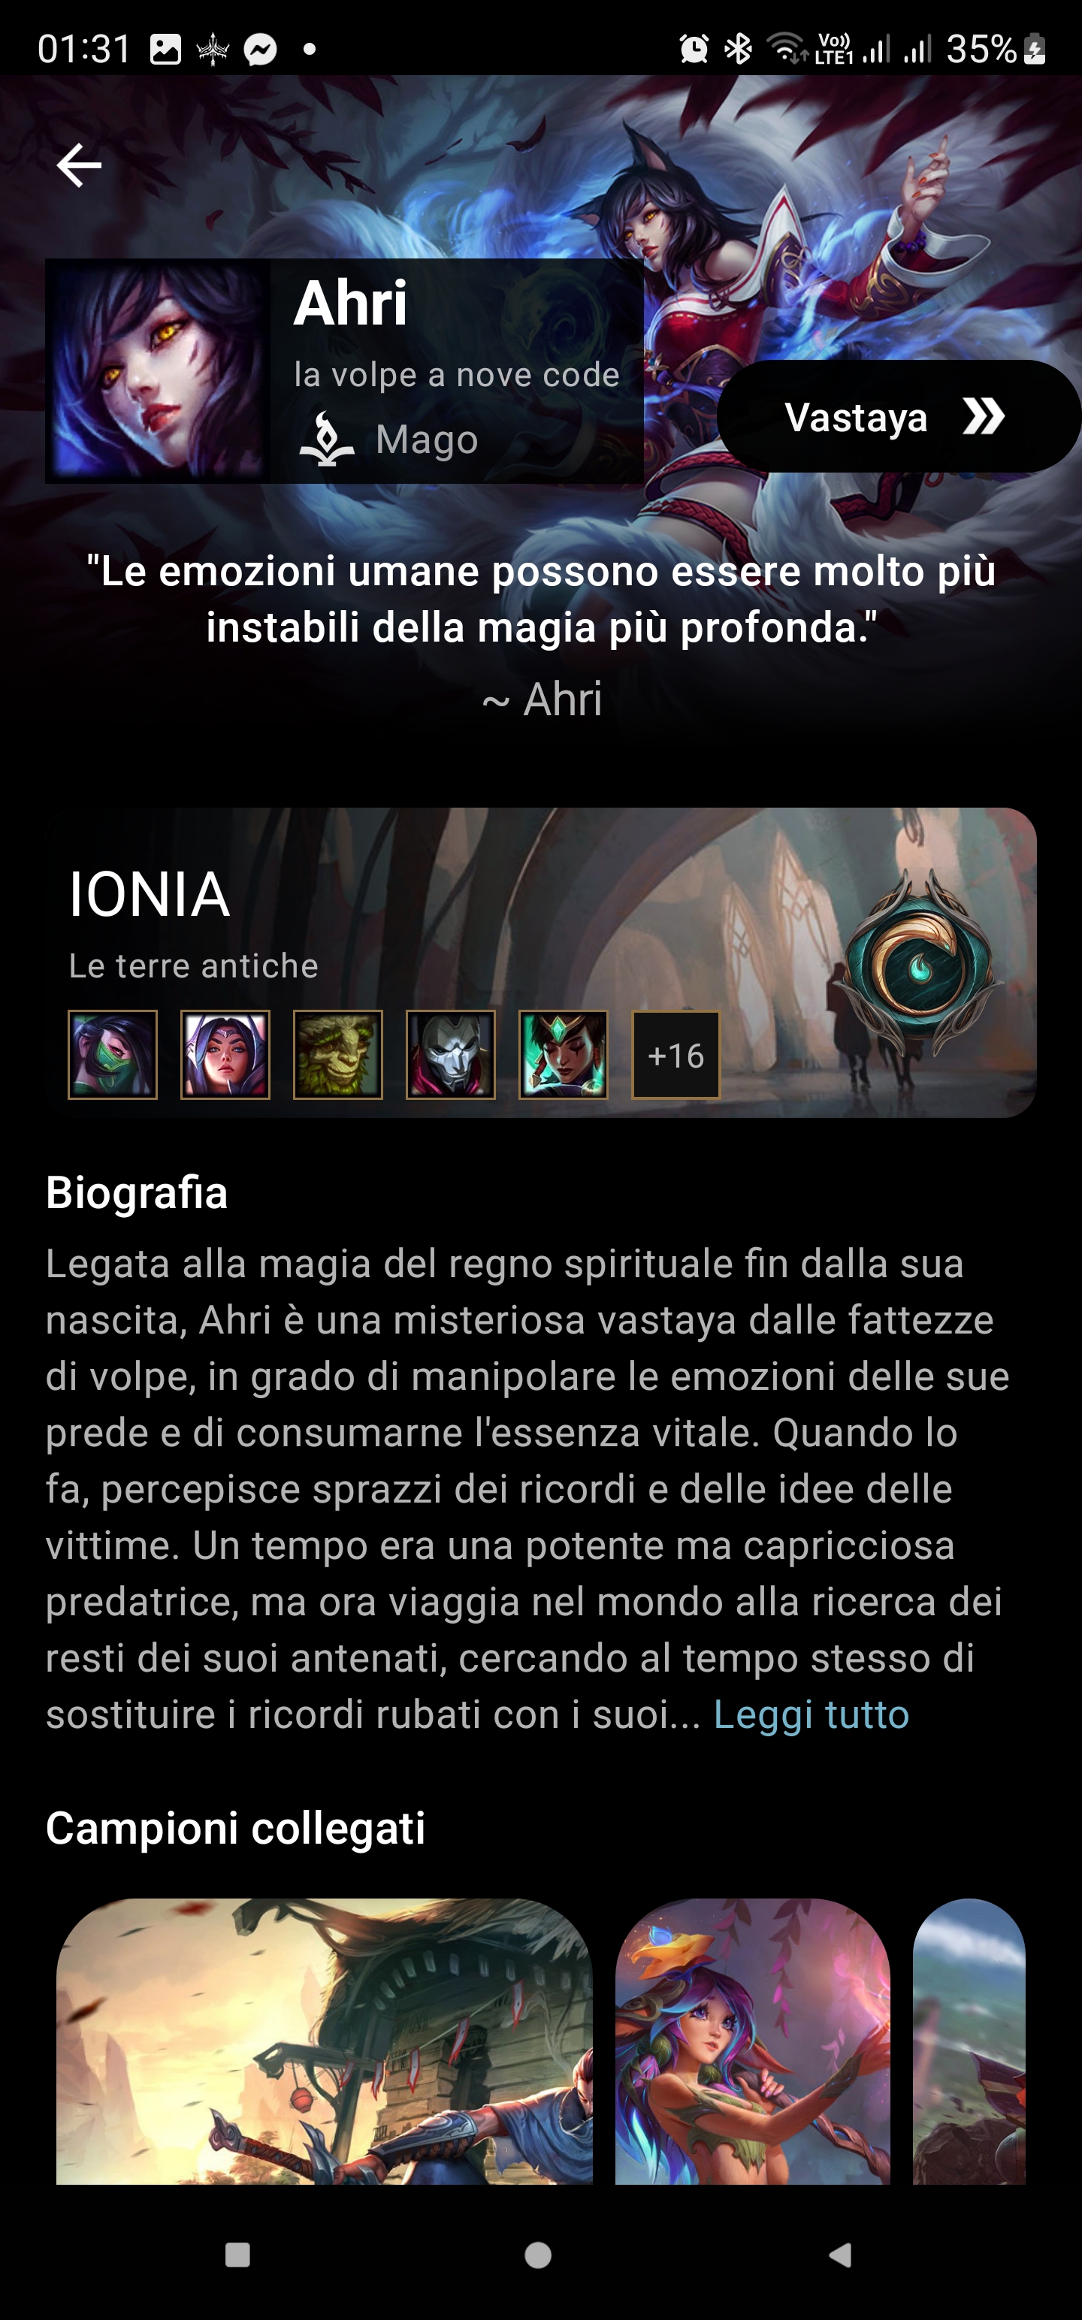This screenshot has height=2320, width=1082.
Task: Select Irelia's champion icon in Ionia
Action: pos(225,1055)
